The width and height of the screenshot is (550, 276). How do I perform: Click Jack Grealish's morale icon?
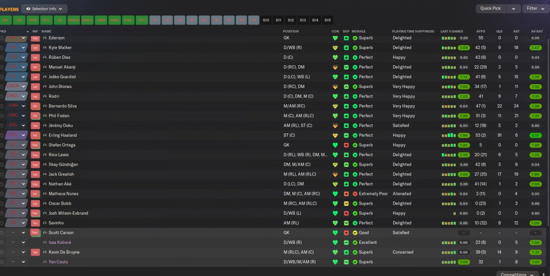355,174
